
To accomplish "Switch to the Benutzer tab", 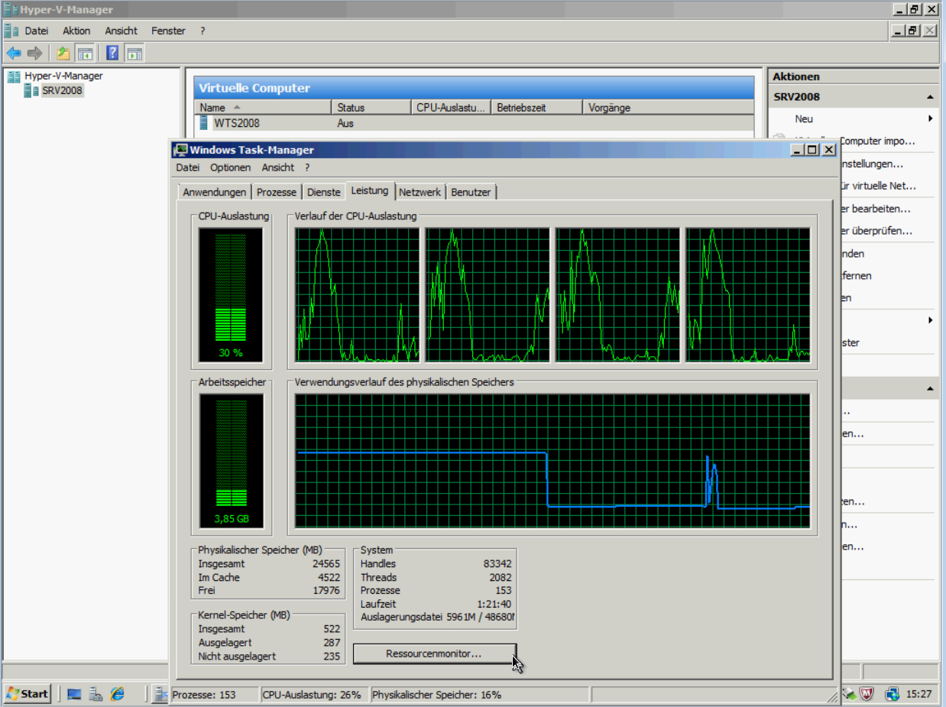I will [x=471, y=192].
